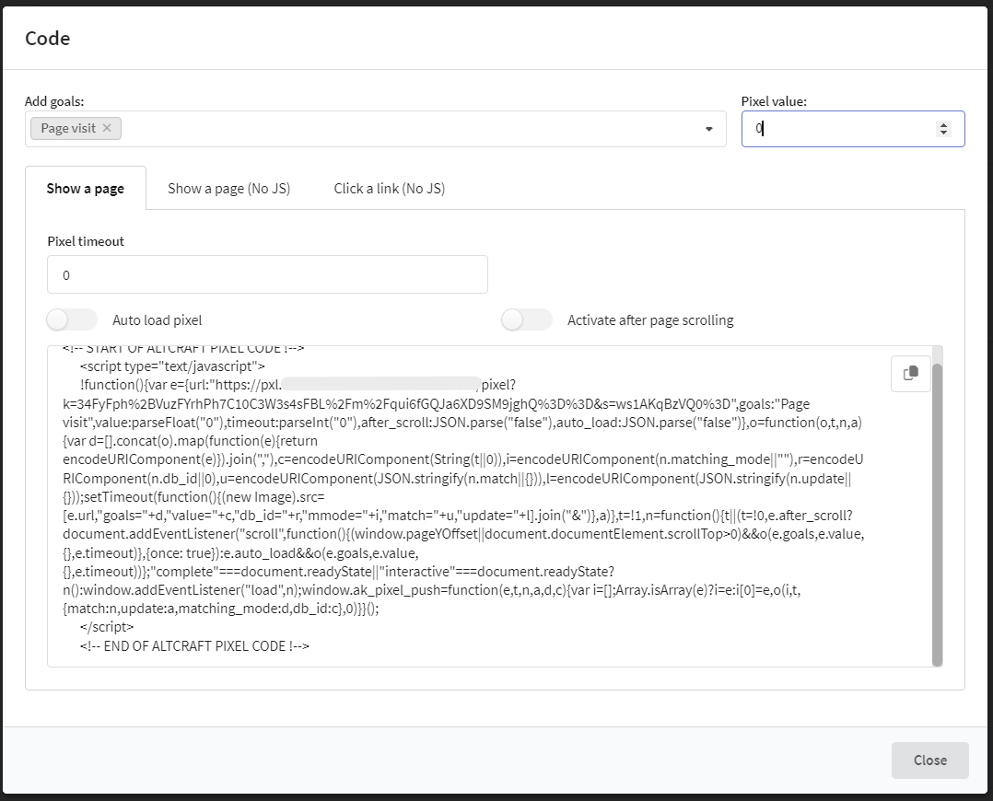
Task: Click the script type="text/javascript" line
Action: point(172,366)
